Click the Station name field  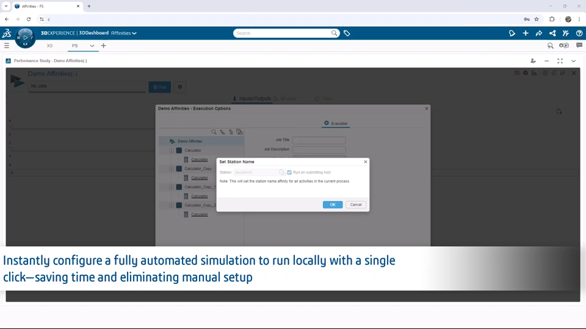[256, 172]
